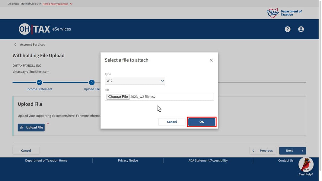322x181 pixels.
Task: Click the file name field showing 2023_w2 file.csv
Action: [171, 97]
